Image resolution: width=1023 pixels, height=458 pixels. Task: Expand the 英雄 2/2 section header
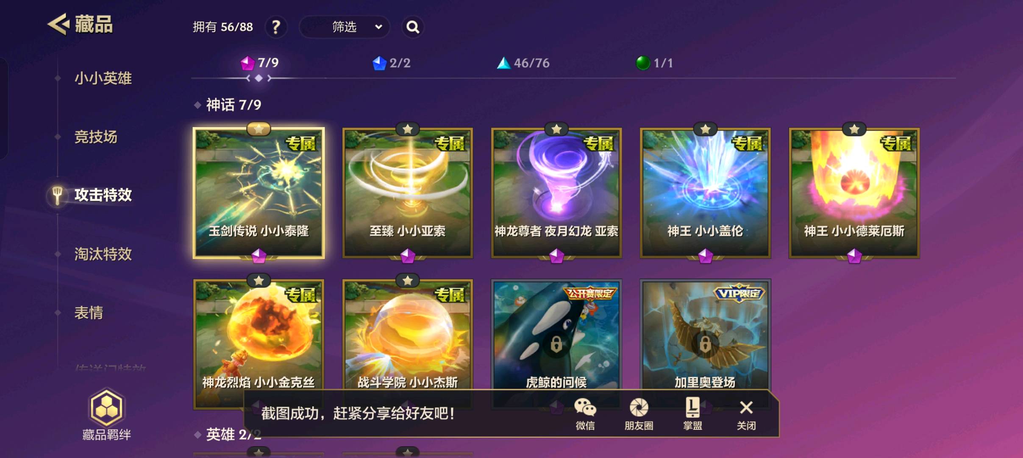[228, 434]
